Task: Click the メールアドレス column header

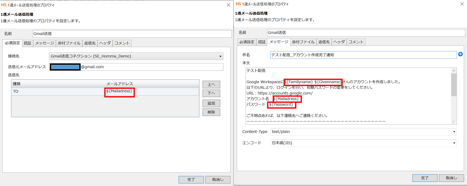Action: coord(120,84)
